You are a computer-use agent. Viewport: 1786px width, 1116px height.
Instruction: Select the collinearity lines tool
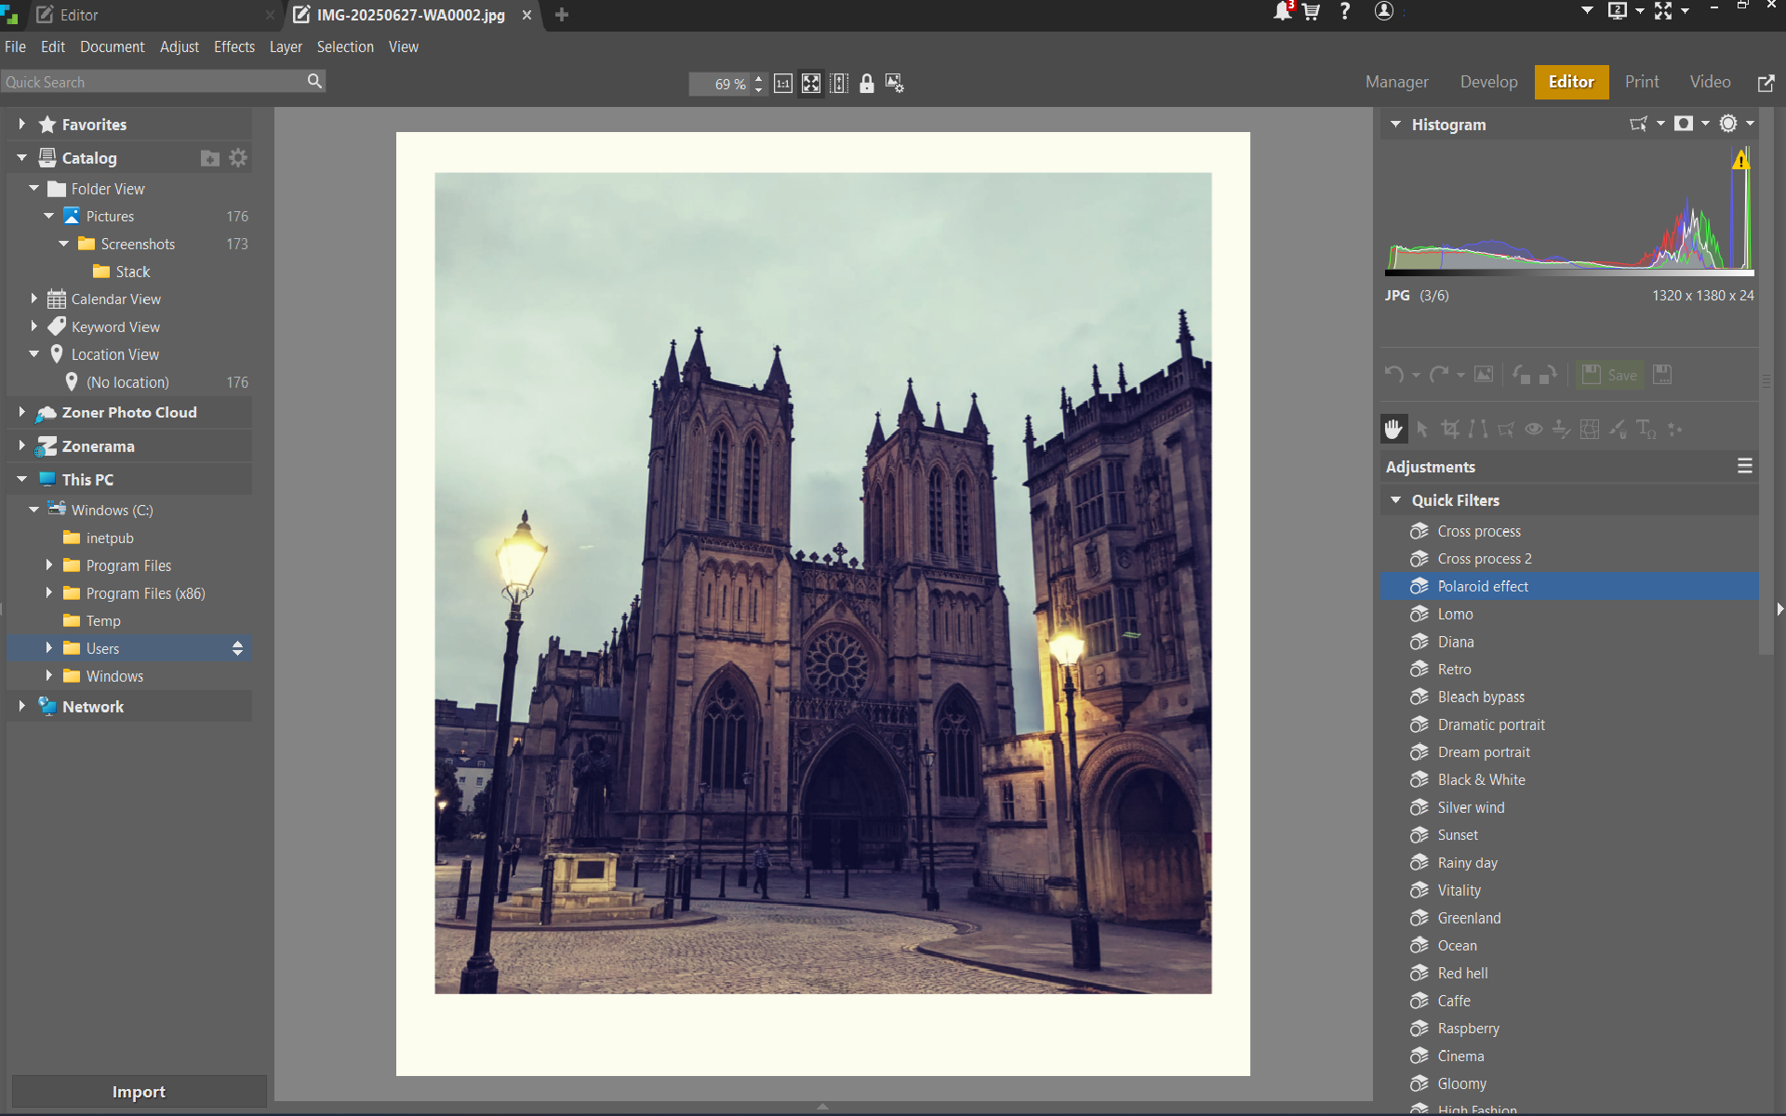pos(1478,429)
